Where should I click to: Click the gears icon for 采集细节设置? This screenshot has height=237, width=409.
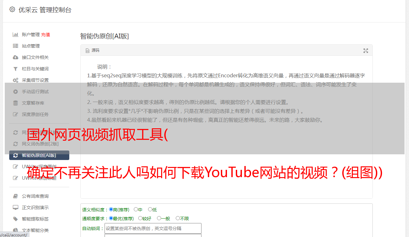pyautogui.click(x=15, y=80)
